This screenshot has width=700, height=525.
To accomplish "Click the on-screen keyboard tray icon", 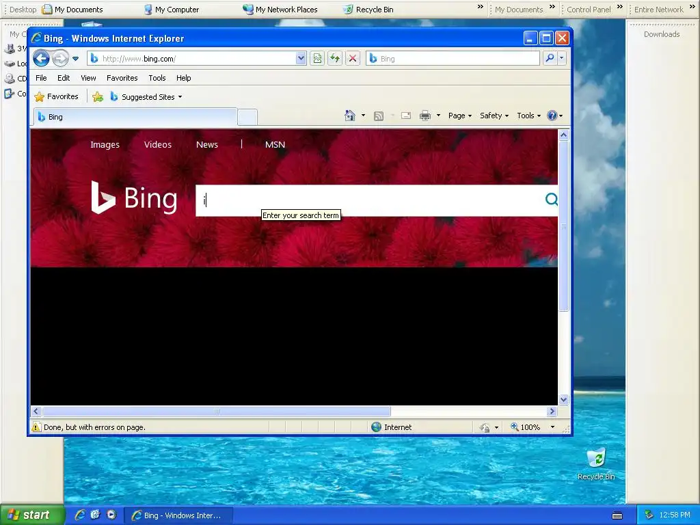I will (617, 515).
